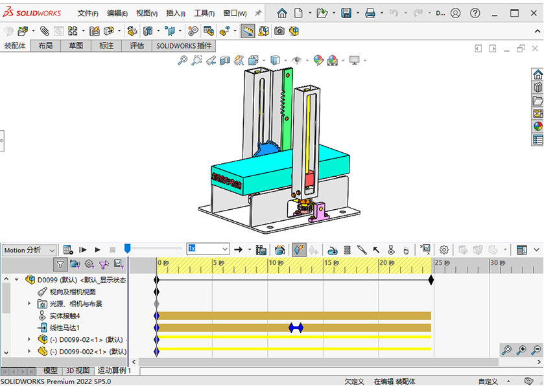Click the Appearances tab in task pane
Image resolution: width=544 pixels, height=386 pixels.
coord(538,126)
